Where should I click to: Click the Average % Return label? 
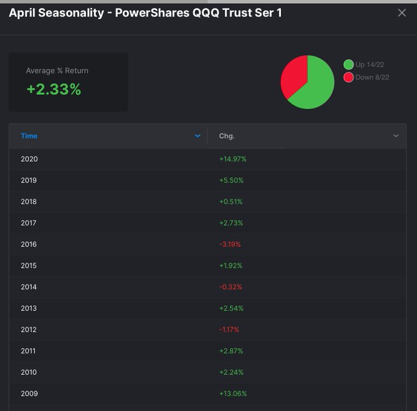[x=57, y=70]
